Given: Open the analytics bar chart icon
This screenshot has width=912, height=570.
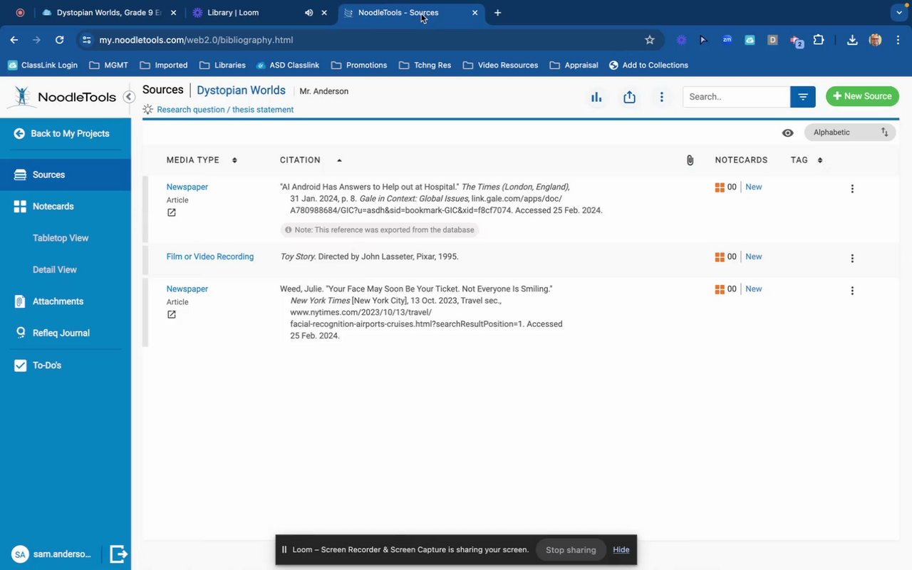Looking at the screenshot, I should [596, 97].
